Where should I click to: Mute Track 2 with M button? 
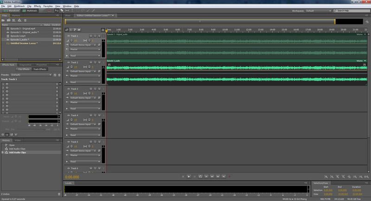pos(91,63)
